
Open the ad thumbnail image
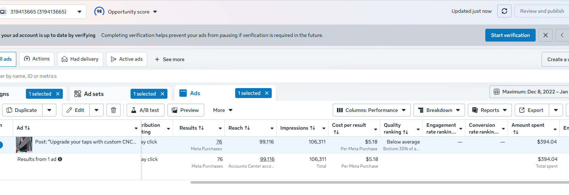coord(24,145)
